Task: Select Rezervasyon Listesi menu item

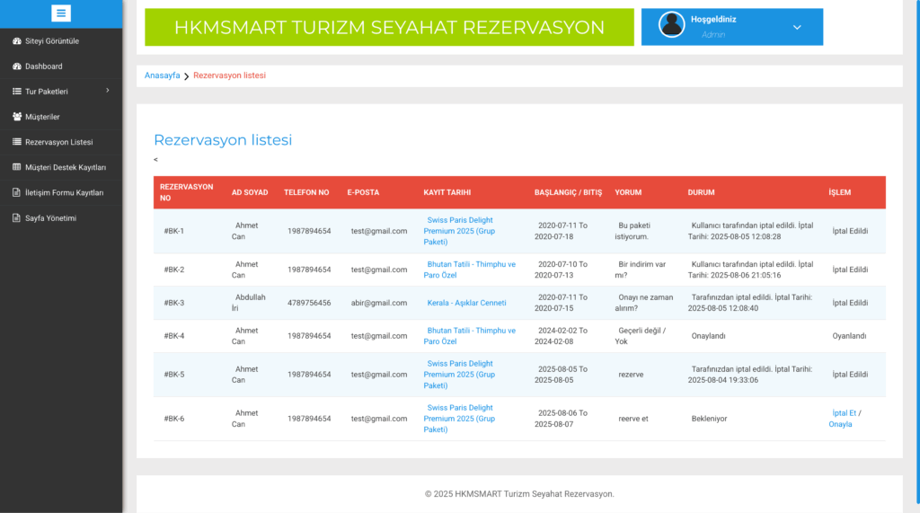Action: point(61,142)
